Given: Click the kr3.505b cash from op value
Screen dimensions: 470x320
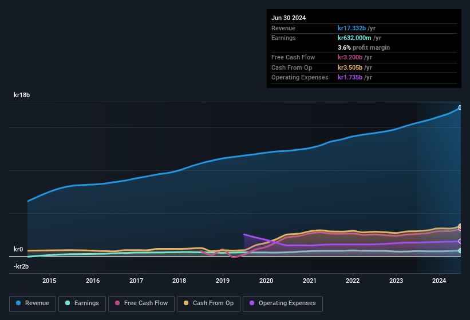Looking at the screenshot, I should click(350, 67).
